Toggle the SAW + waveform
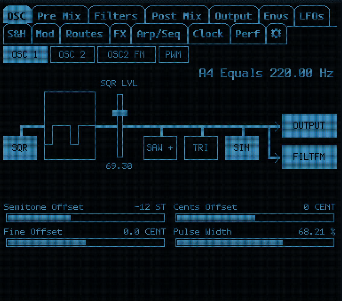 (x=160, y=148)
